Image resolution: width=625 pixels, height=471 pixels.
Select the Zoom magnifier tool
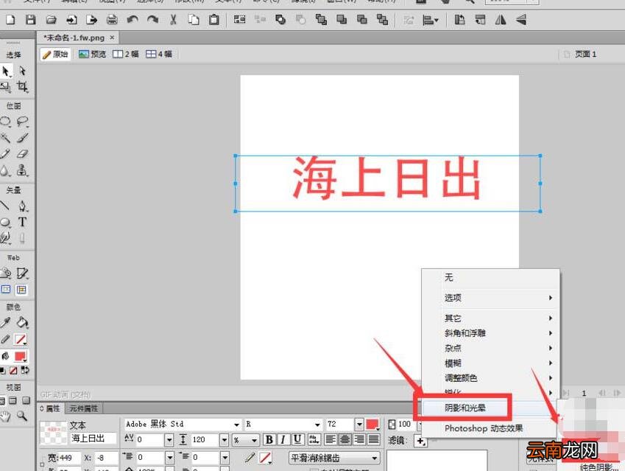pyautogui.click(x=22, y=416)
